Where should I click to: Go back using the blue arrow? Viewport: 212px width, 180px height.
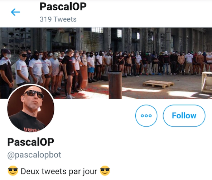tap(15, 12)
